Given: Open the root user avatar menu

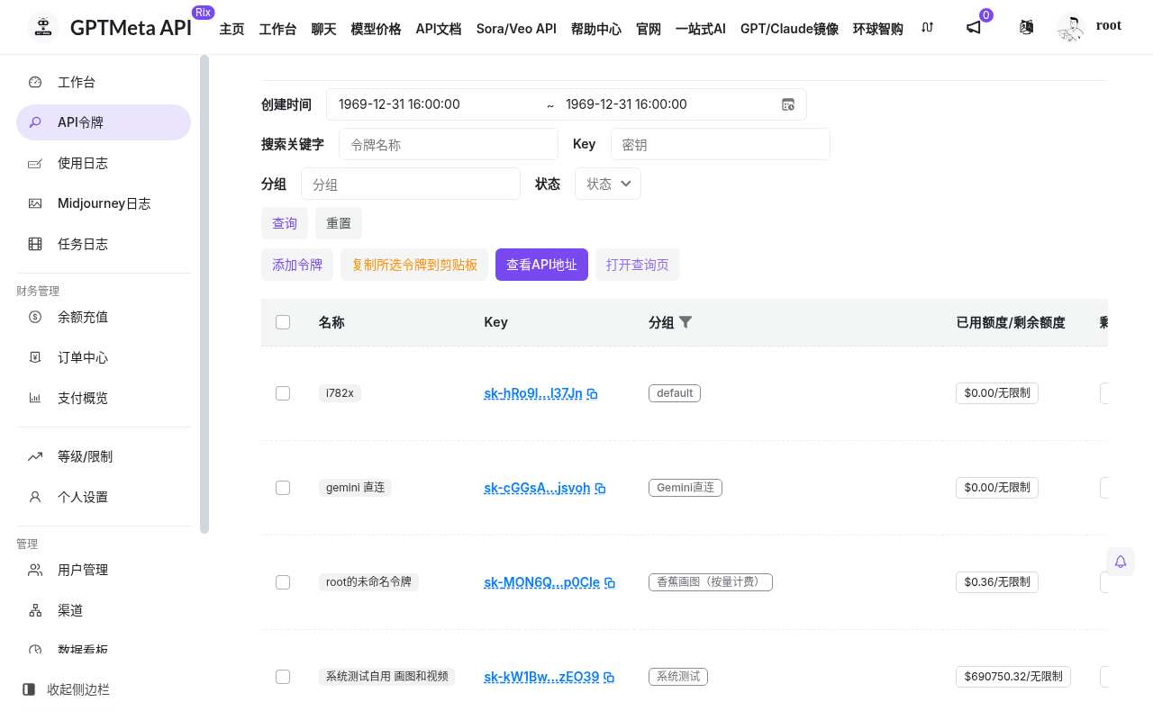Looking at the screenshot, I should click(1071, 28).
